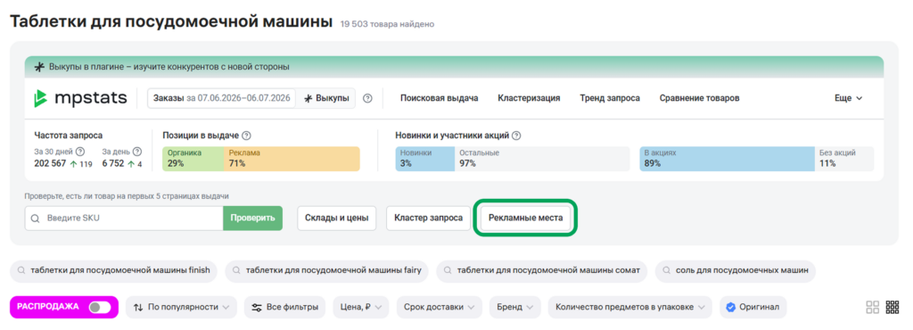
Task: Click the Оригинал filter chip
Action: tap(753, 308)
